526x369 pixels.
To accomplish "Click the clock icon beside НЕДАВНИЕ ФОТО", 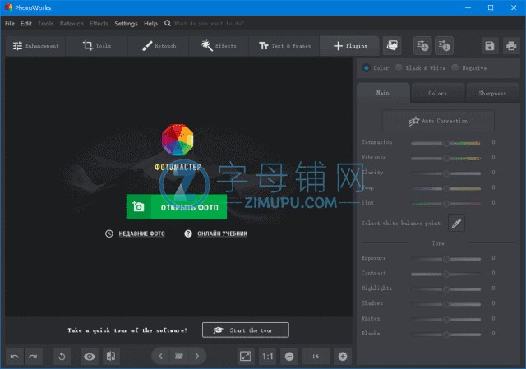I will [x=109, y=233].
